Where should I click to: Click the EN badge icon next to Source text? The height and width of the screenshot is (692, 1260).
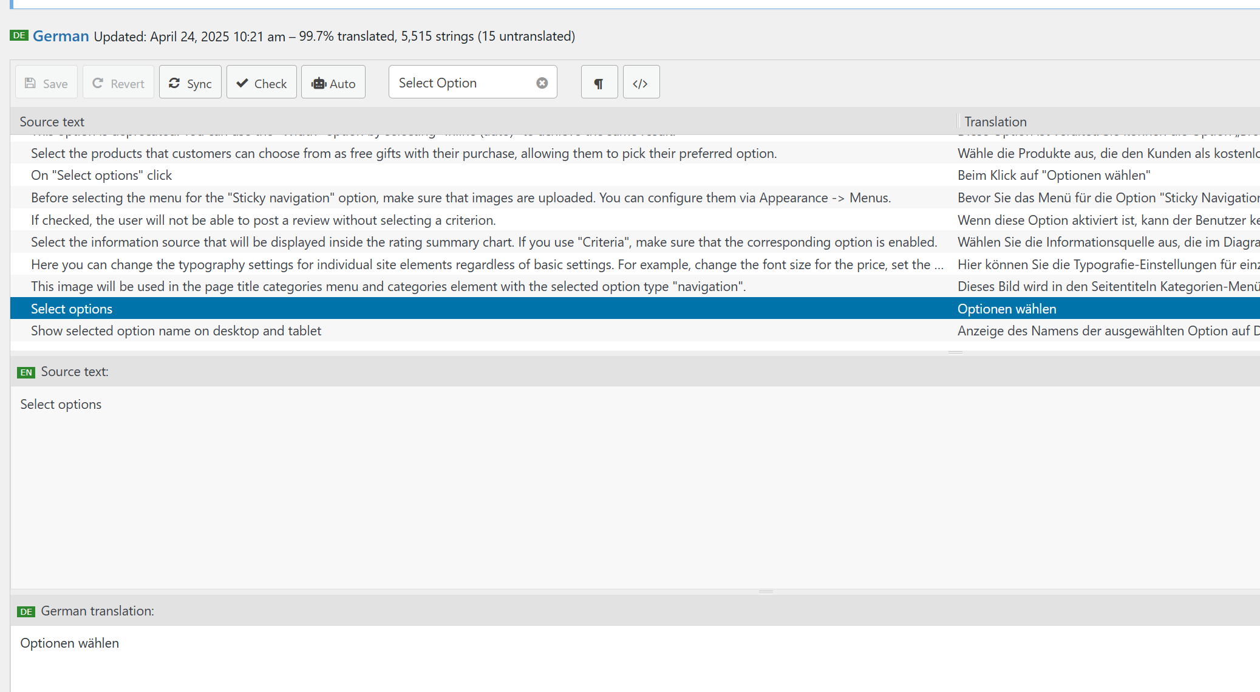(x=26, y=372)
